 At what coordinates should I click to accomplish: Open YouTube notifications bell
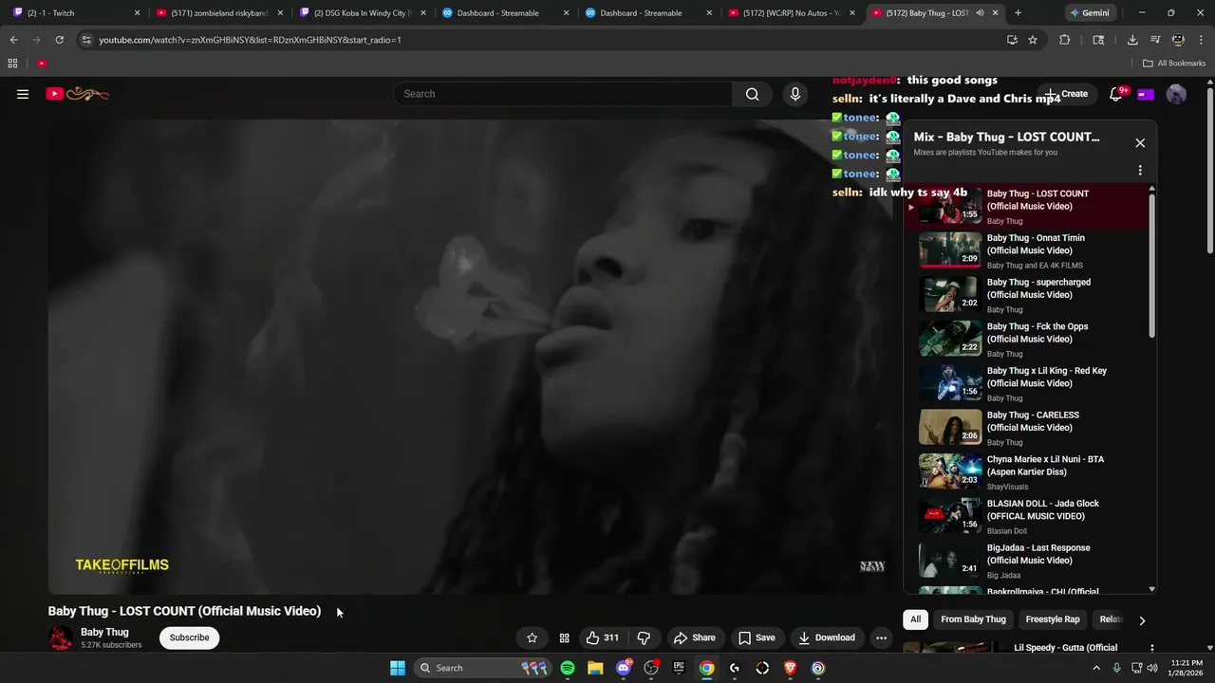1117,94
